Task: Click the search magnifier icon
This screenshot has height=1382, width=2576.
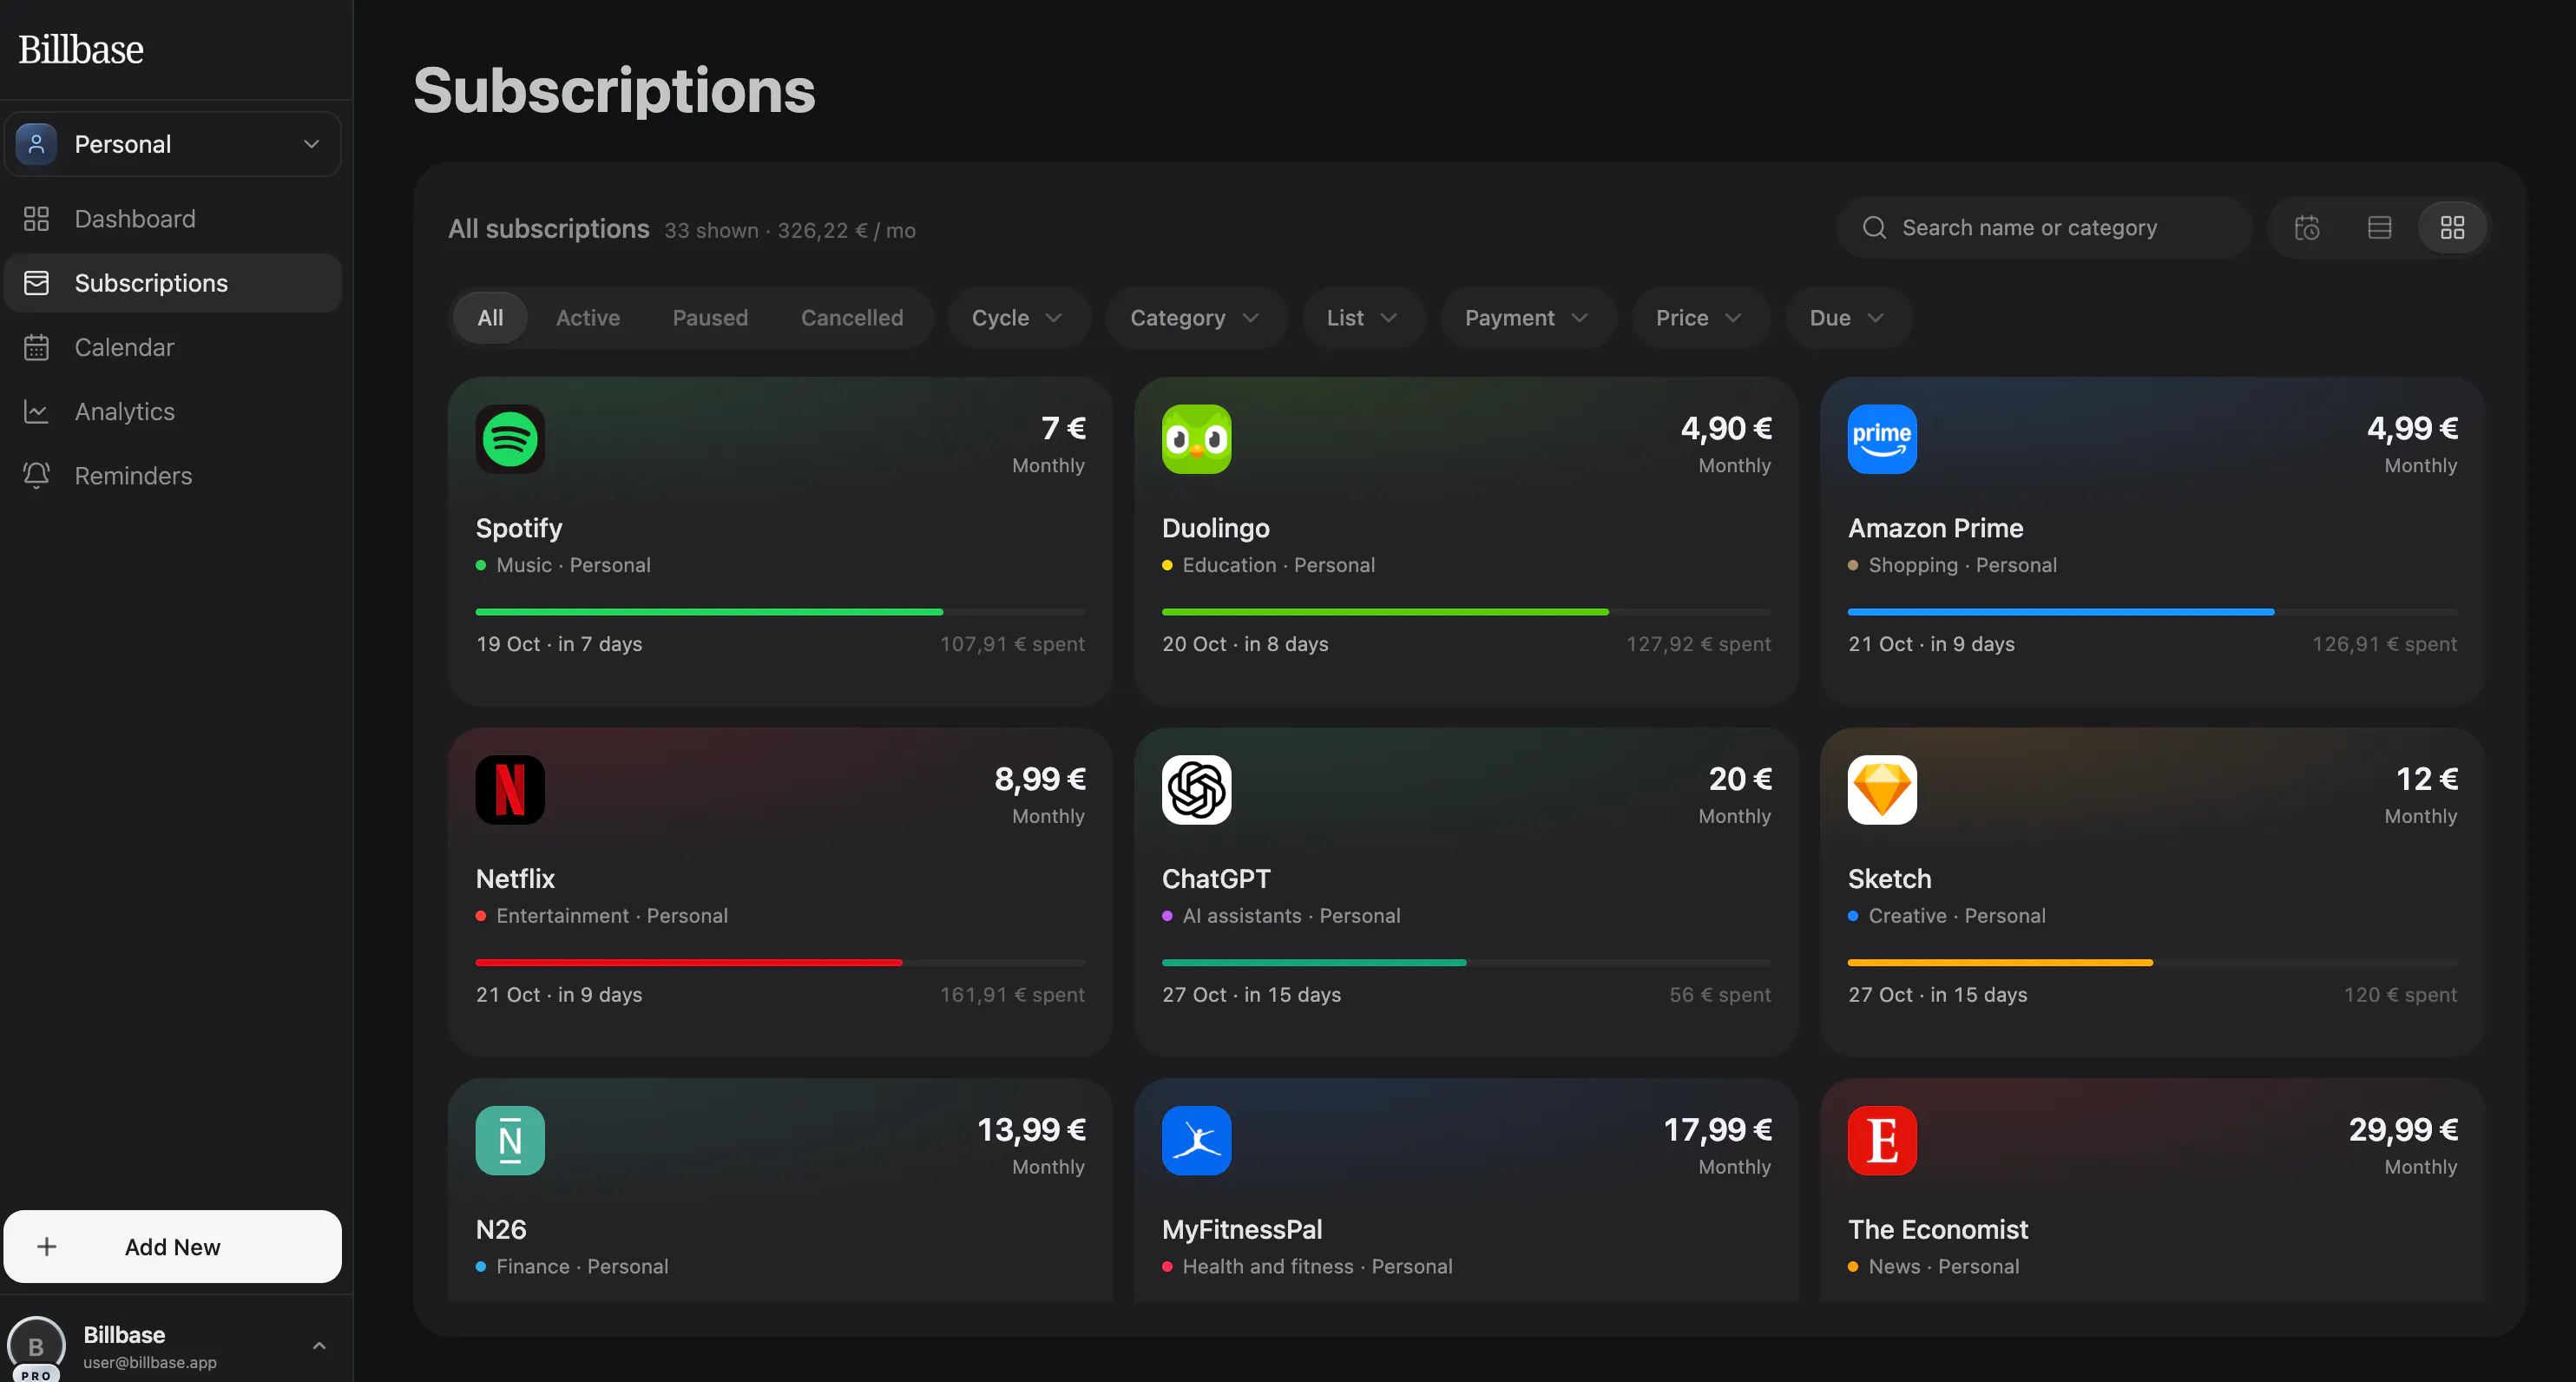Action: 1874,228
